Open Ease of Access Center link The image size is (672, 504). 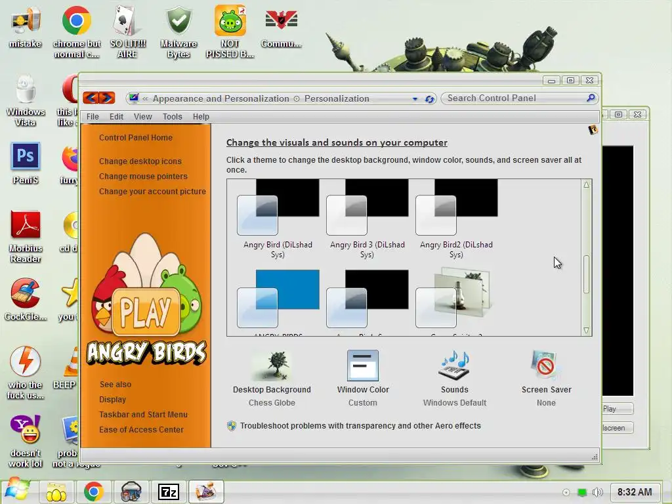point(141,429)
